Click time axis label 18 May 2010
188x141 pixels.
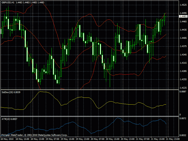point(7,139)
